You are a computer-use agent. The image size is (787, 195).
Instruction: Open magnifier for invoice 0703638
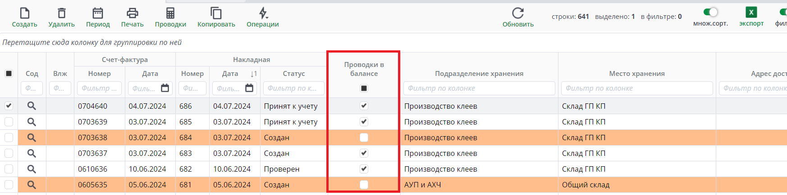32,137
